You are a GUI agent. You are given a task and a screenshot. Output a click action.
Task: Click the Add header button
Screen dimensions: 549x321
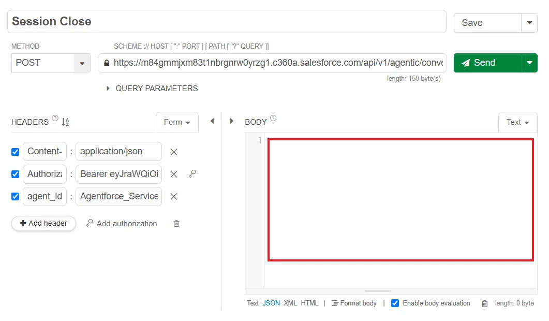click(x=43, y=223)
